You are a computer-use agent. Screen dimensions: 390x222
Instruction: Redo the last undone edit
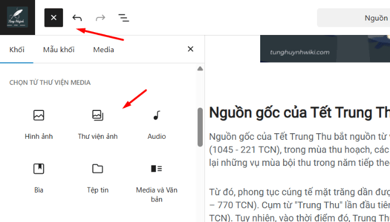100,18
